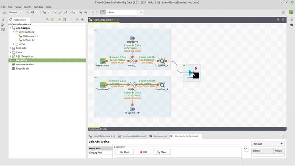Collapse the lower subjob with its minus toggle
This screenshot has height=166, width=295.
click(96, 77)
